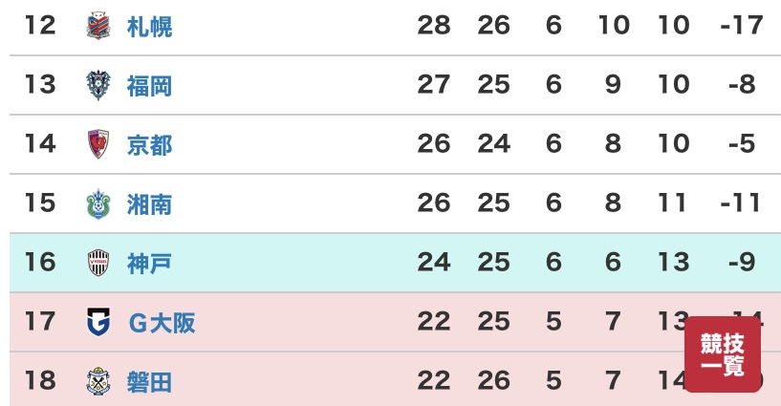Click Kyoto's 24 matches played value

493,144
